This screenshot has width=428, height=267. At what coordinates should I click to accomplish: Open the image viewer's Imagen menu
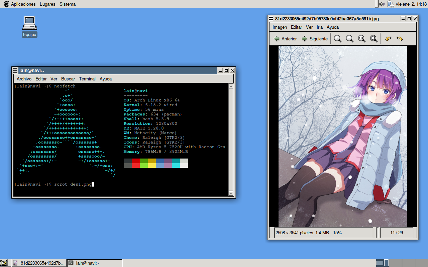point(280,27)
